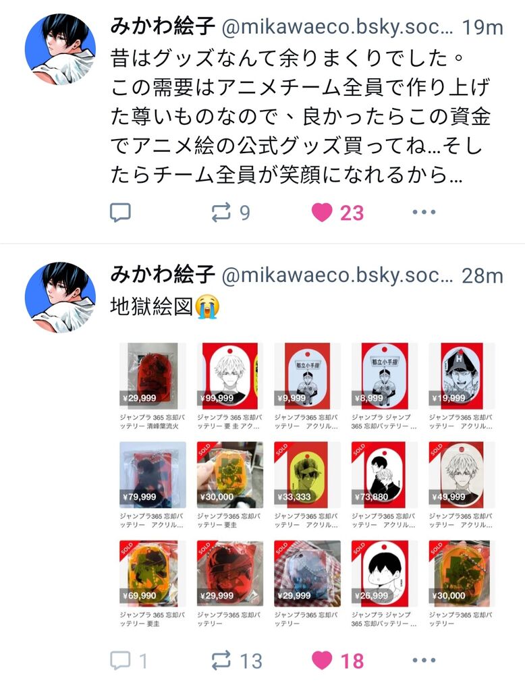Image resolution: width=525 pixels, height=691 pixels.
Task: Repost the post with 13 reposts
Action: pos(236,661)
